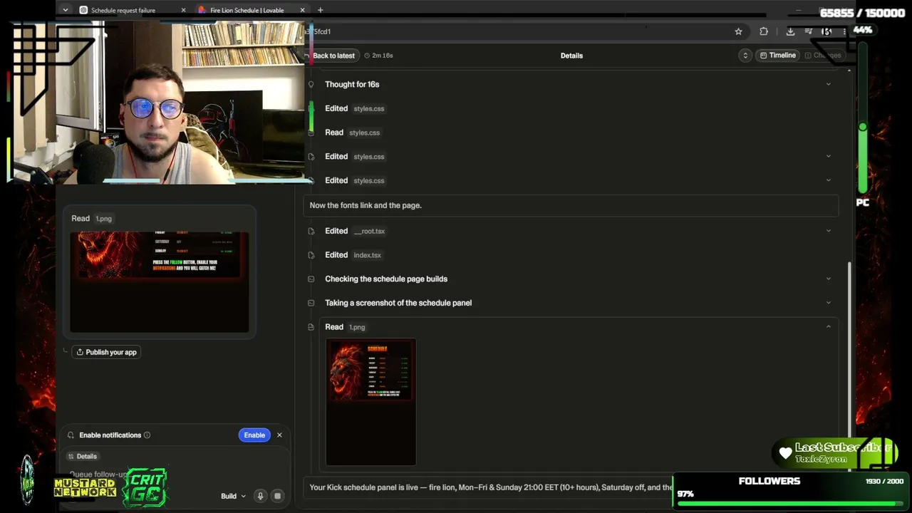Switch to Fire Lion Schedule | Lovable tab
912x513 pixels.
tap(247, 10)
